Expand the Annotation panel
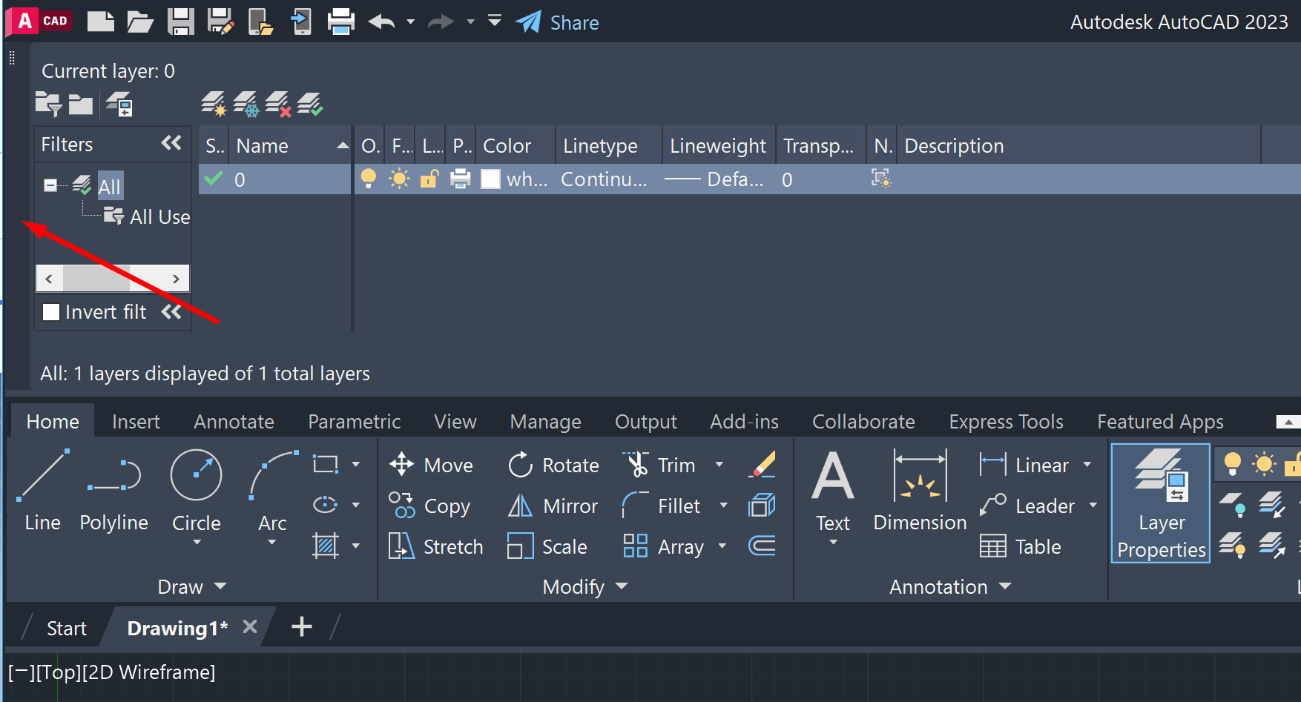This screenshot has width=1301, height=702. coord(950,586)
